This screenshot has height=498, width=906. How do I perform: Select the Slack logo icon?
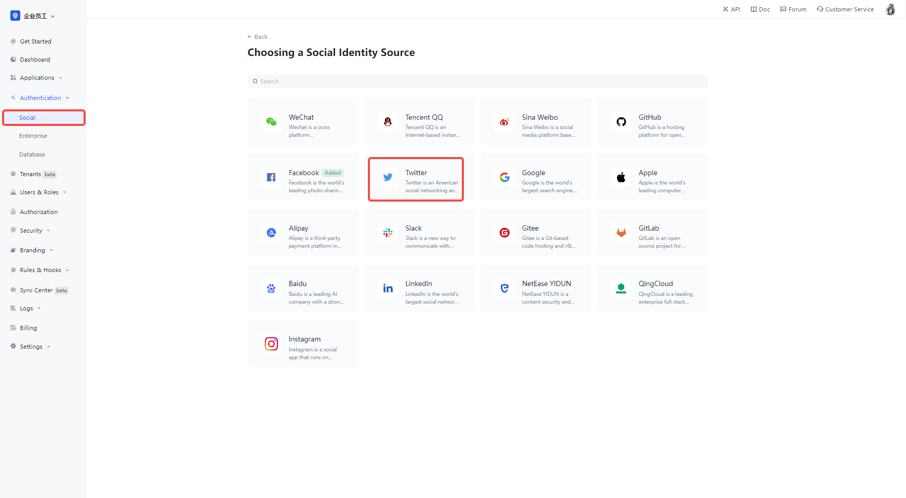(x=388, y=233)
